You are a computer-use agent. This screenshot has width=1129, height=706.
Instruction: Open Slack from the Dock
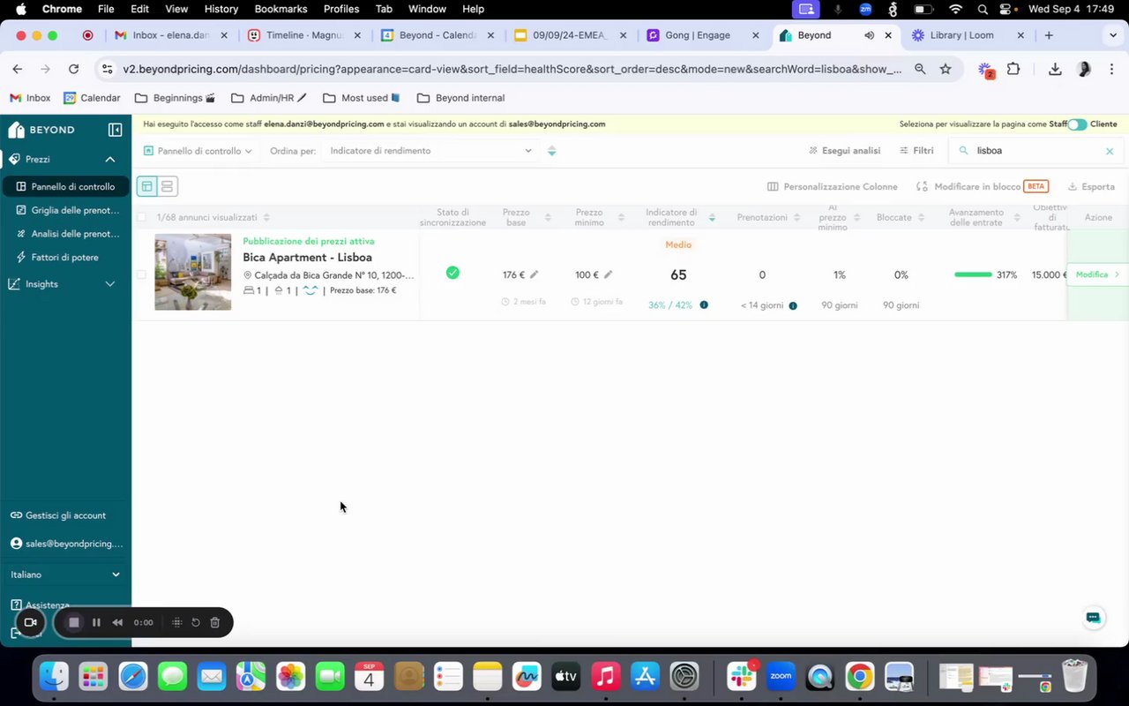(741, 677)
